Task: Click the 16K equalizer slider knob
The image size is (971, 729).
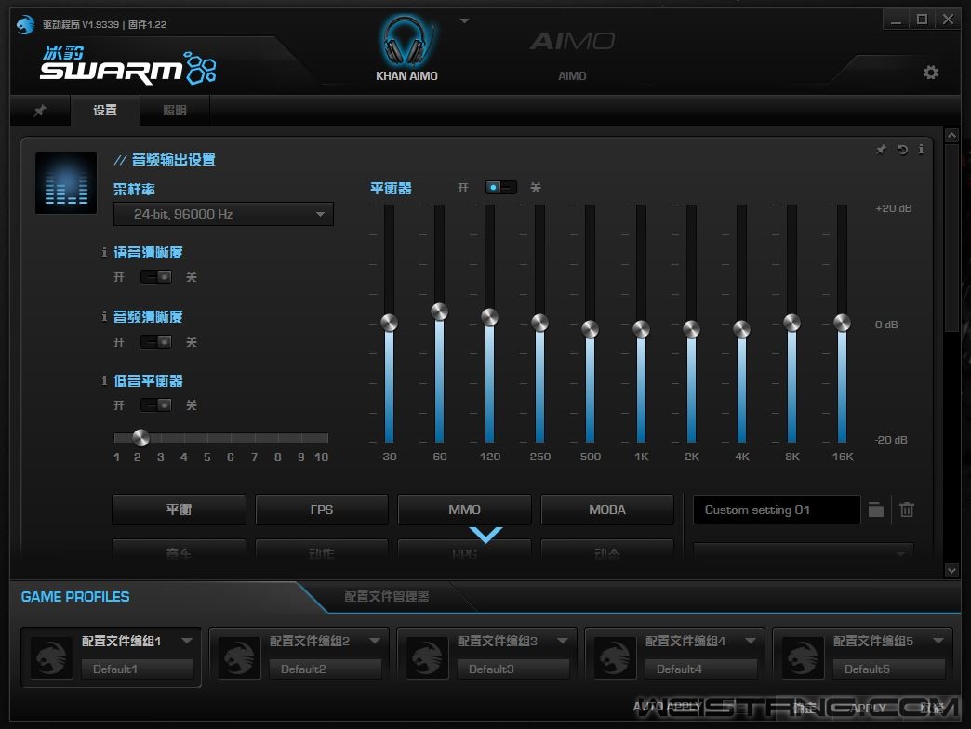Action: [842, 323]
